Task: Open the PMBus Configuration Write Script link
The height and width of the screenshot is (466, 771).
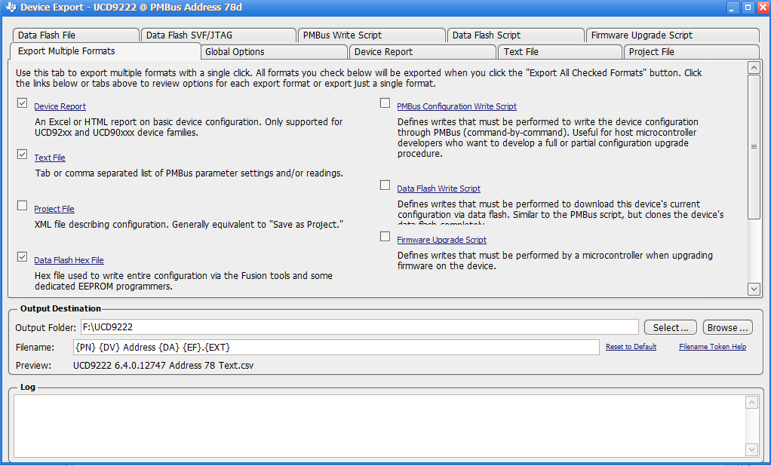Action: pyautogui.click(x=457, y=106)
